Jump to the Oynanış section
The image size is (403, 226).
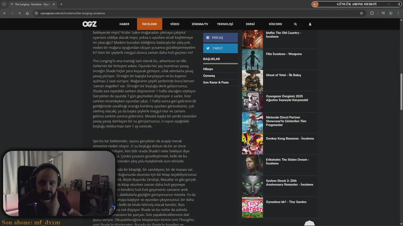pos(209,76)
